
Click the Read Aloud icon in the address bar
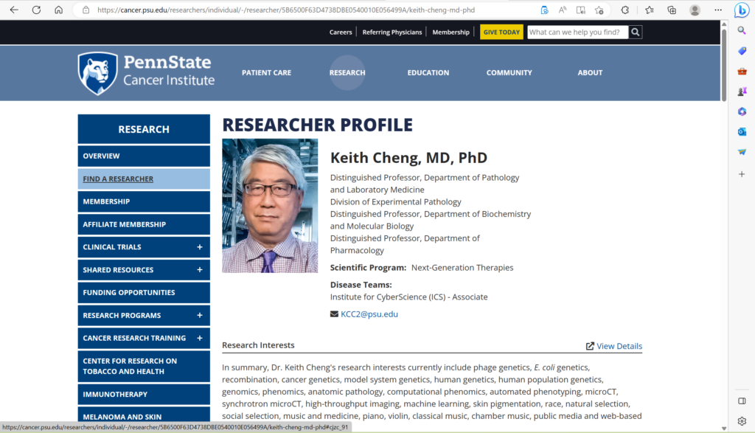[x=563, y=10]
